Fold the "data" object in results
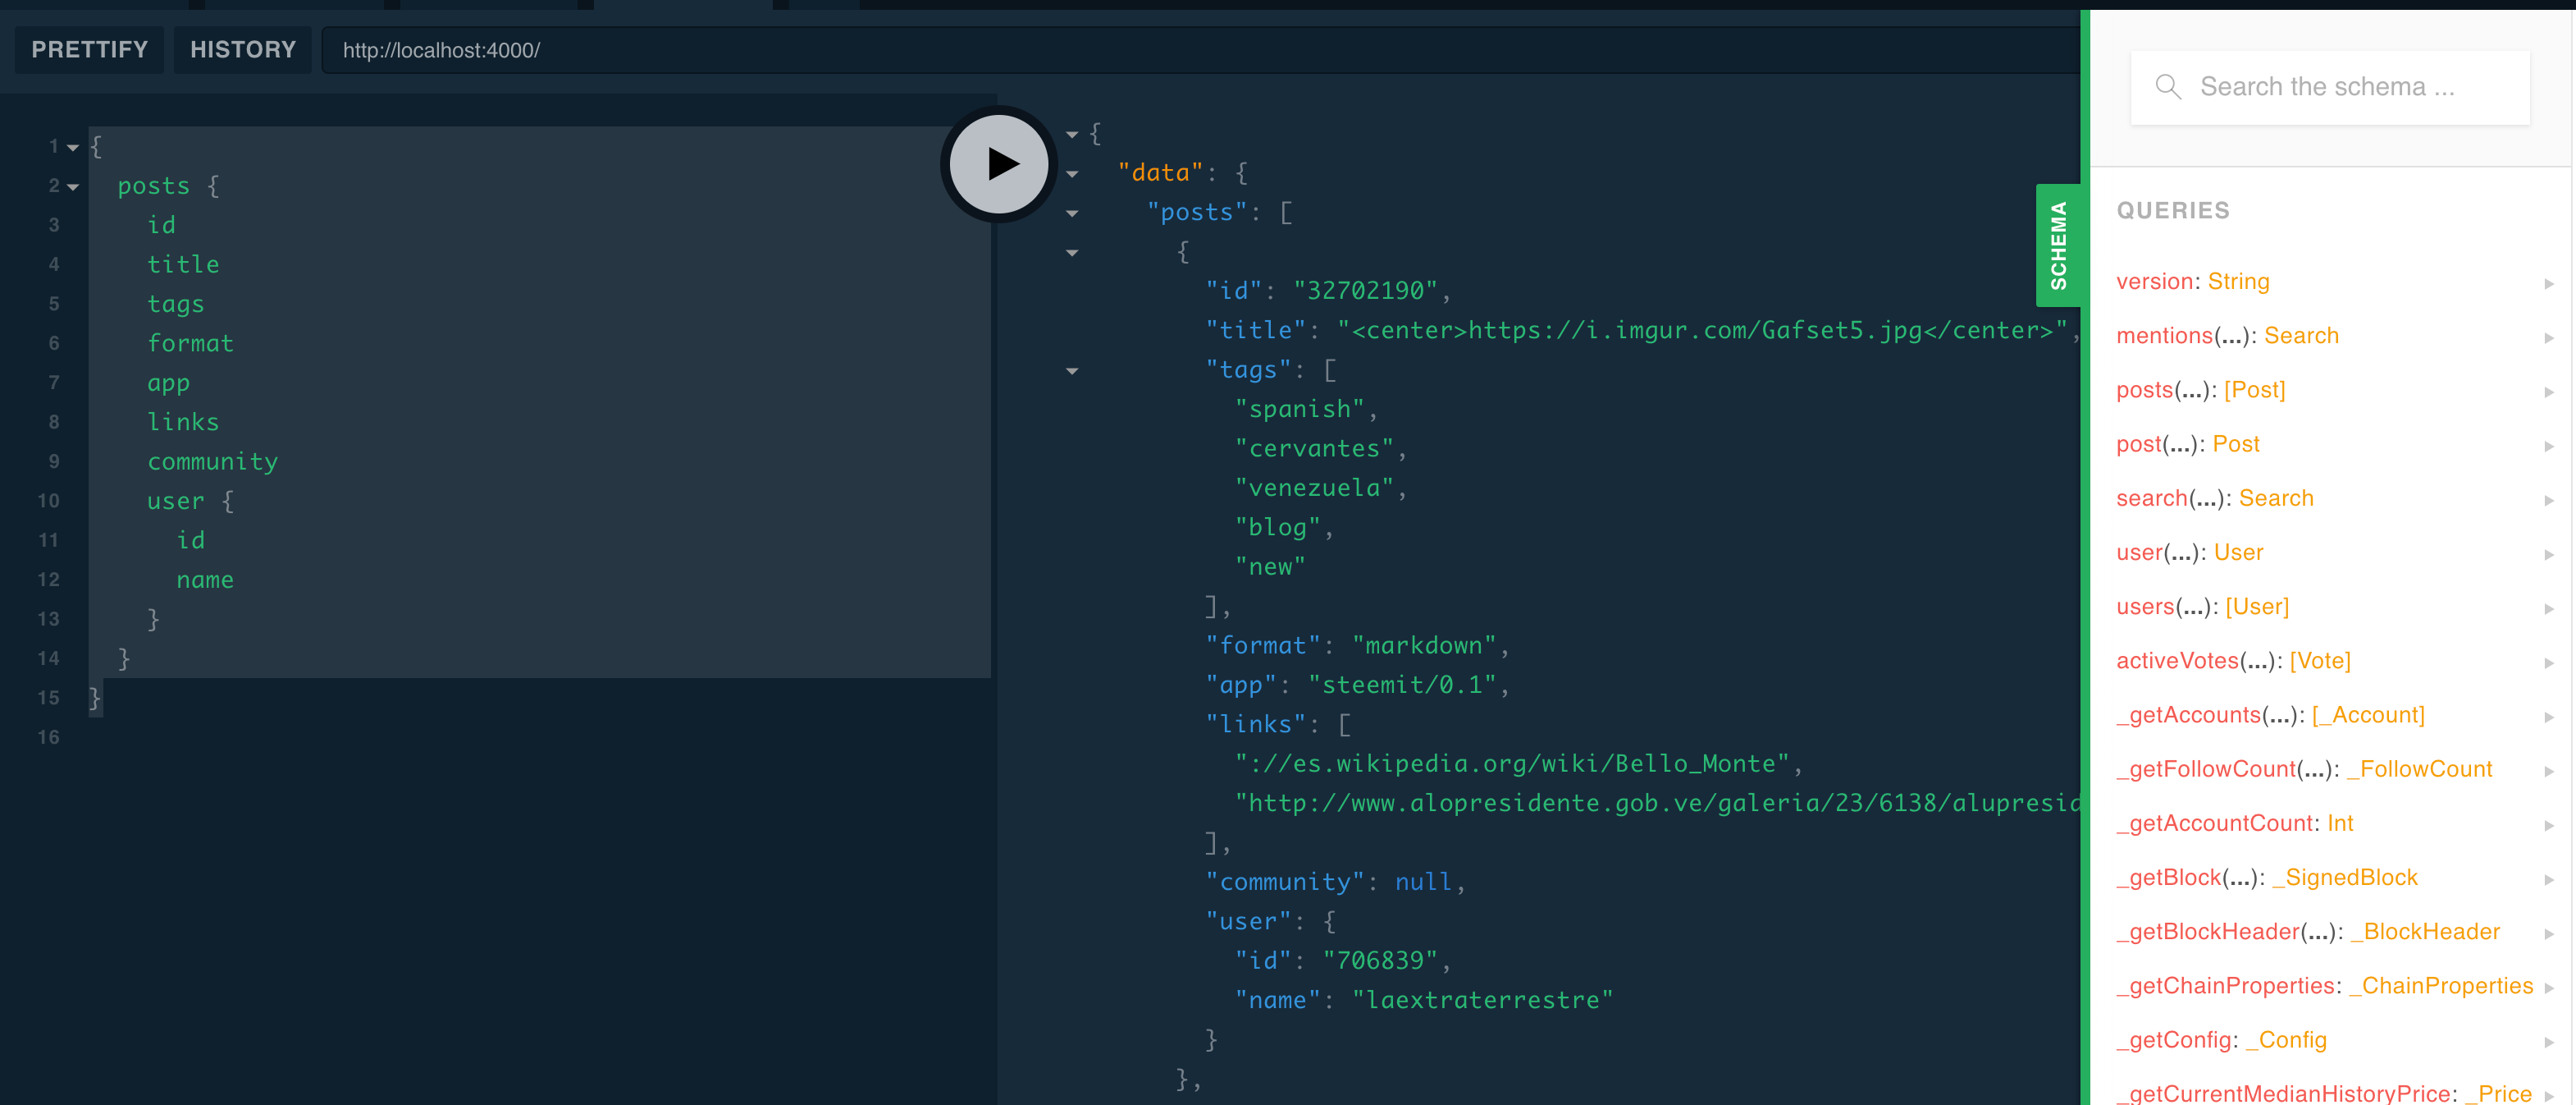 click(x=1072, y=174)
